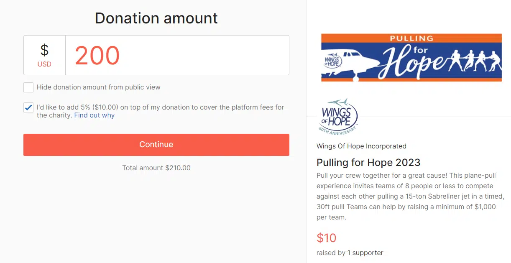The image size is (511, 263).
Task: Click the dollar sign currency symbol
Action: click(44, 51)
